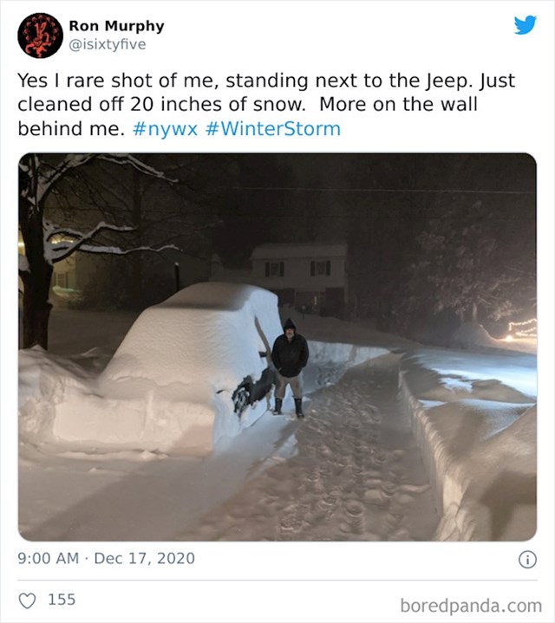Viewport: 555px width, 623px height.
Task: Open Ron Murphy's round profile avatar
Action: (40, 36)
